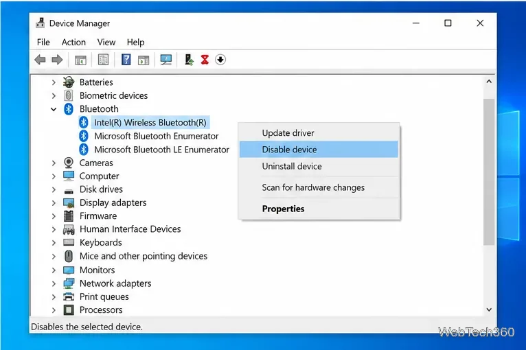Select Microsoft Bluetooth Enumerator row

tap(157, 136)
